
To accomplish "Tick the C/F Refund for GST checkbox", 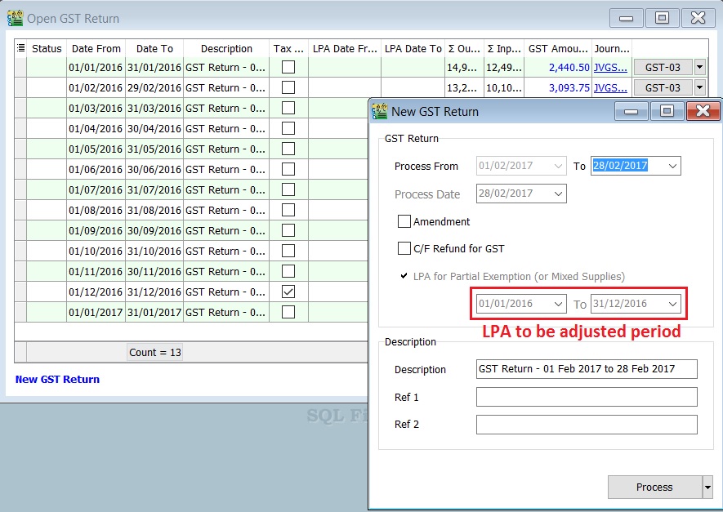I will click(x=404, y=248).
